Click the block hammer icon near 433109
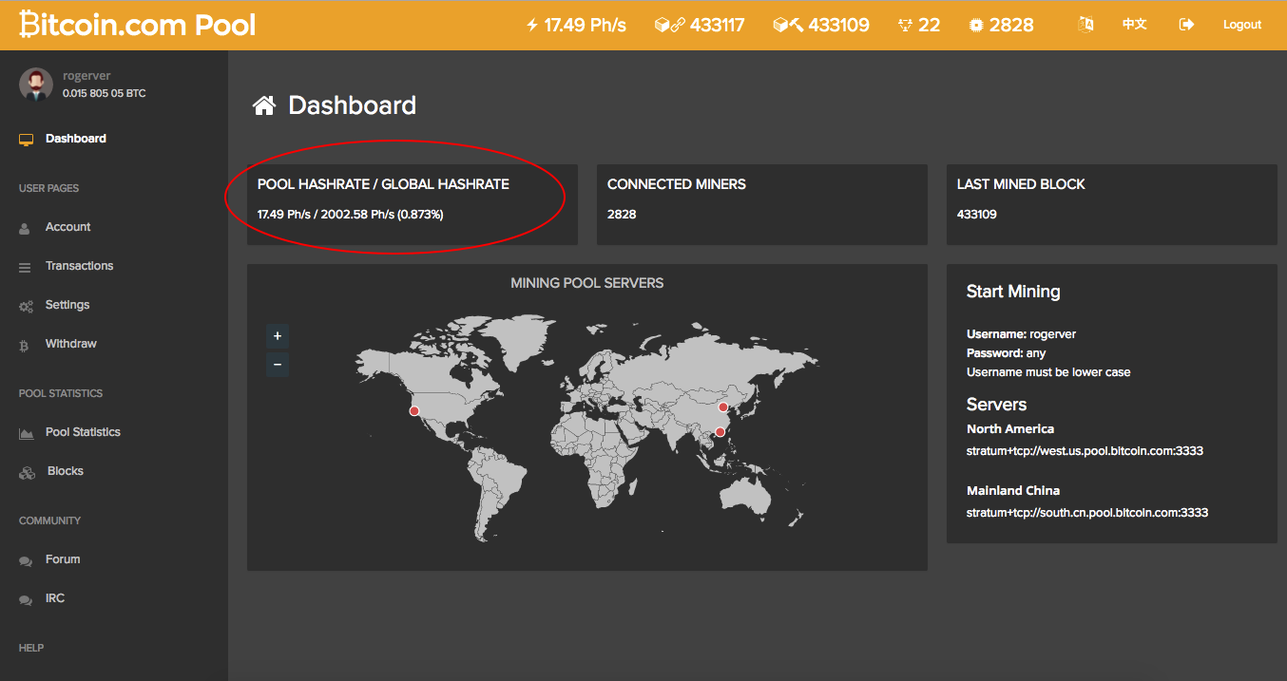This screenshot has width=1287, height=681. pyautogui.click(x=788, y=25)
